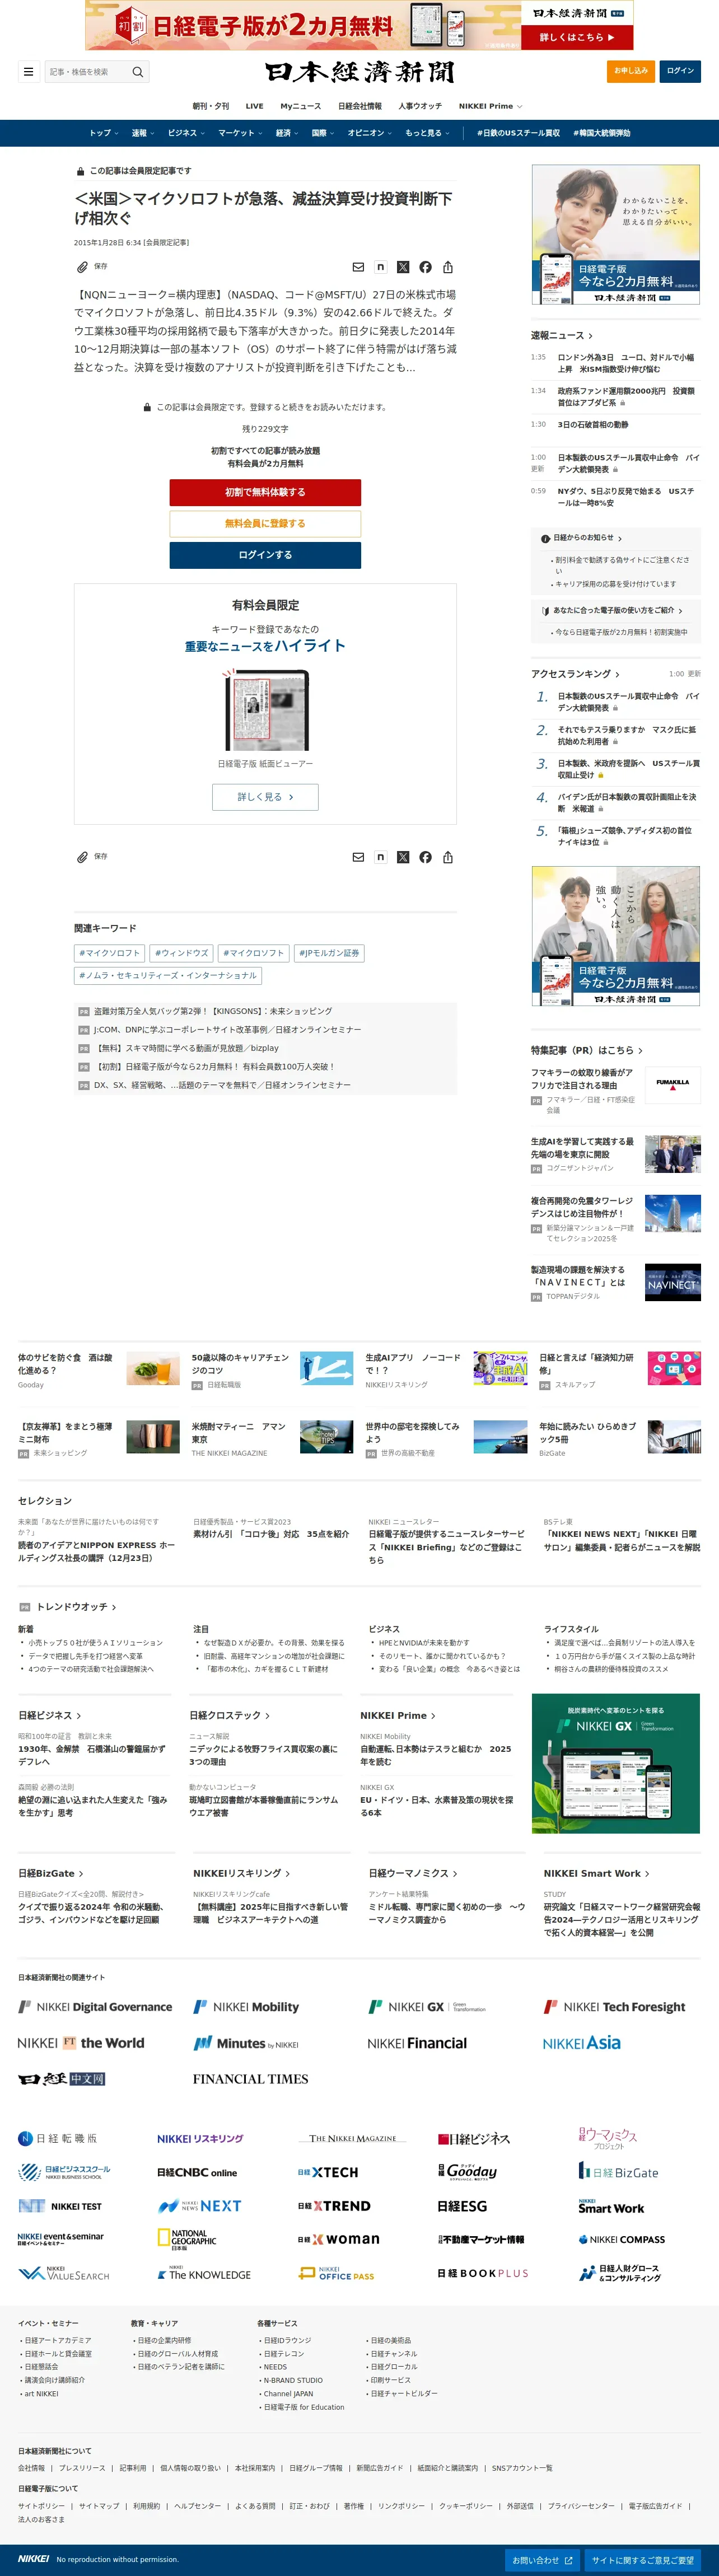Open the NIKKEI Tech Foresight logo

click(x=614, y=2007)
